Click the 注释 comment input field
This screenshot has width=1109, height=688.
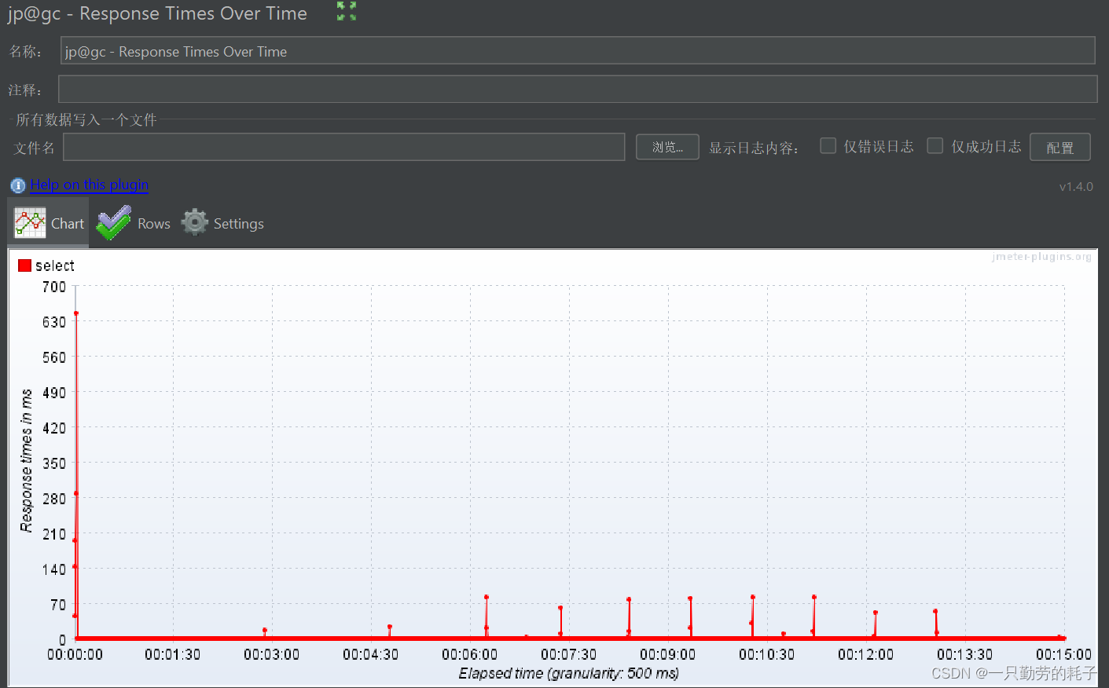click(x=578, y=89)
